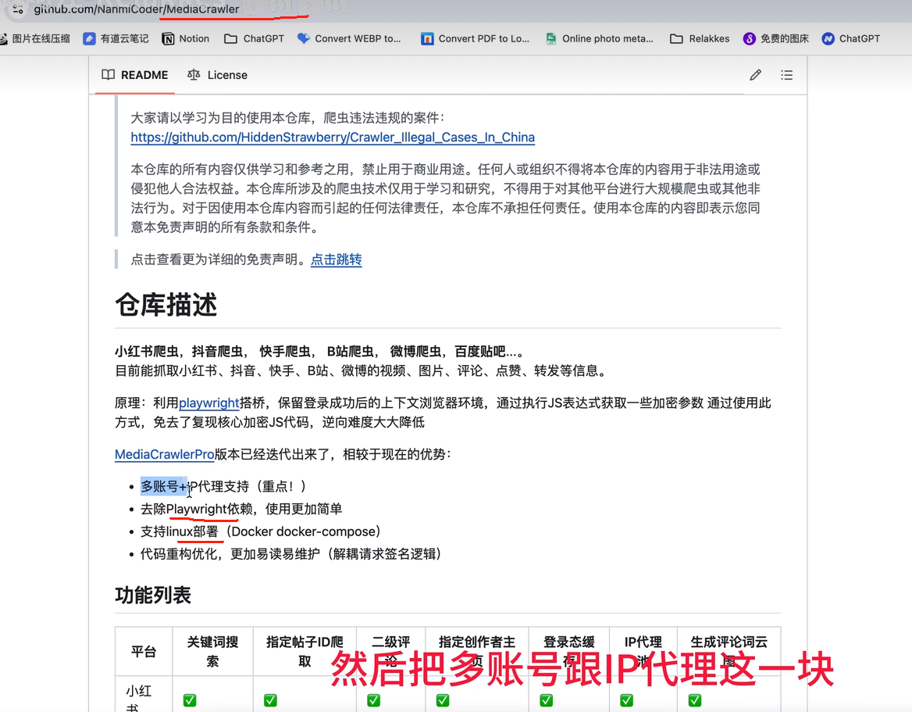Switch to the License tab
This screenshot has height=712, width=912.
[x=218, y=75]
